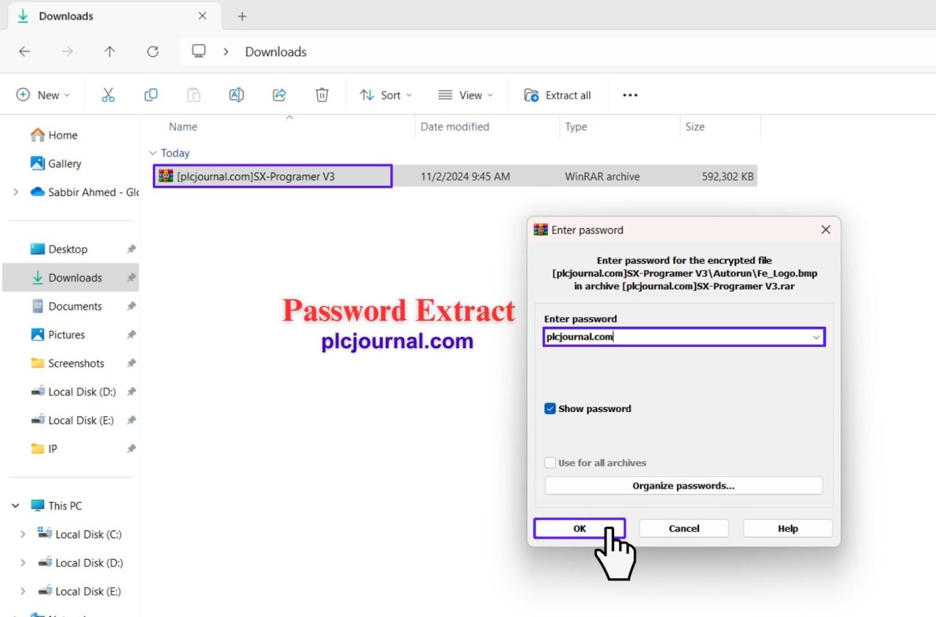
Task: Open a new tab with plus button
Action: (x=242, y=16)
